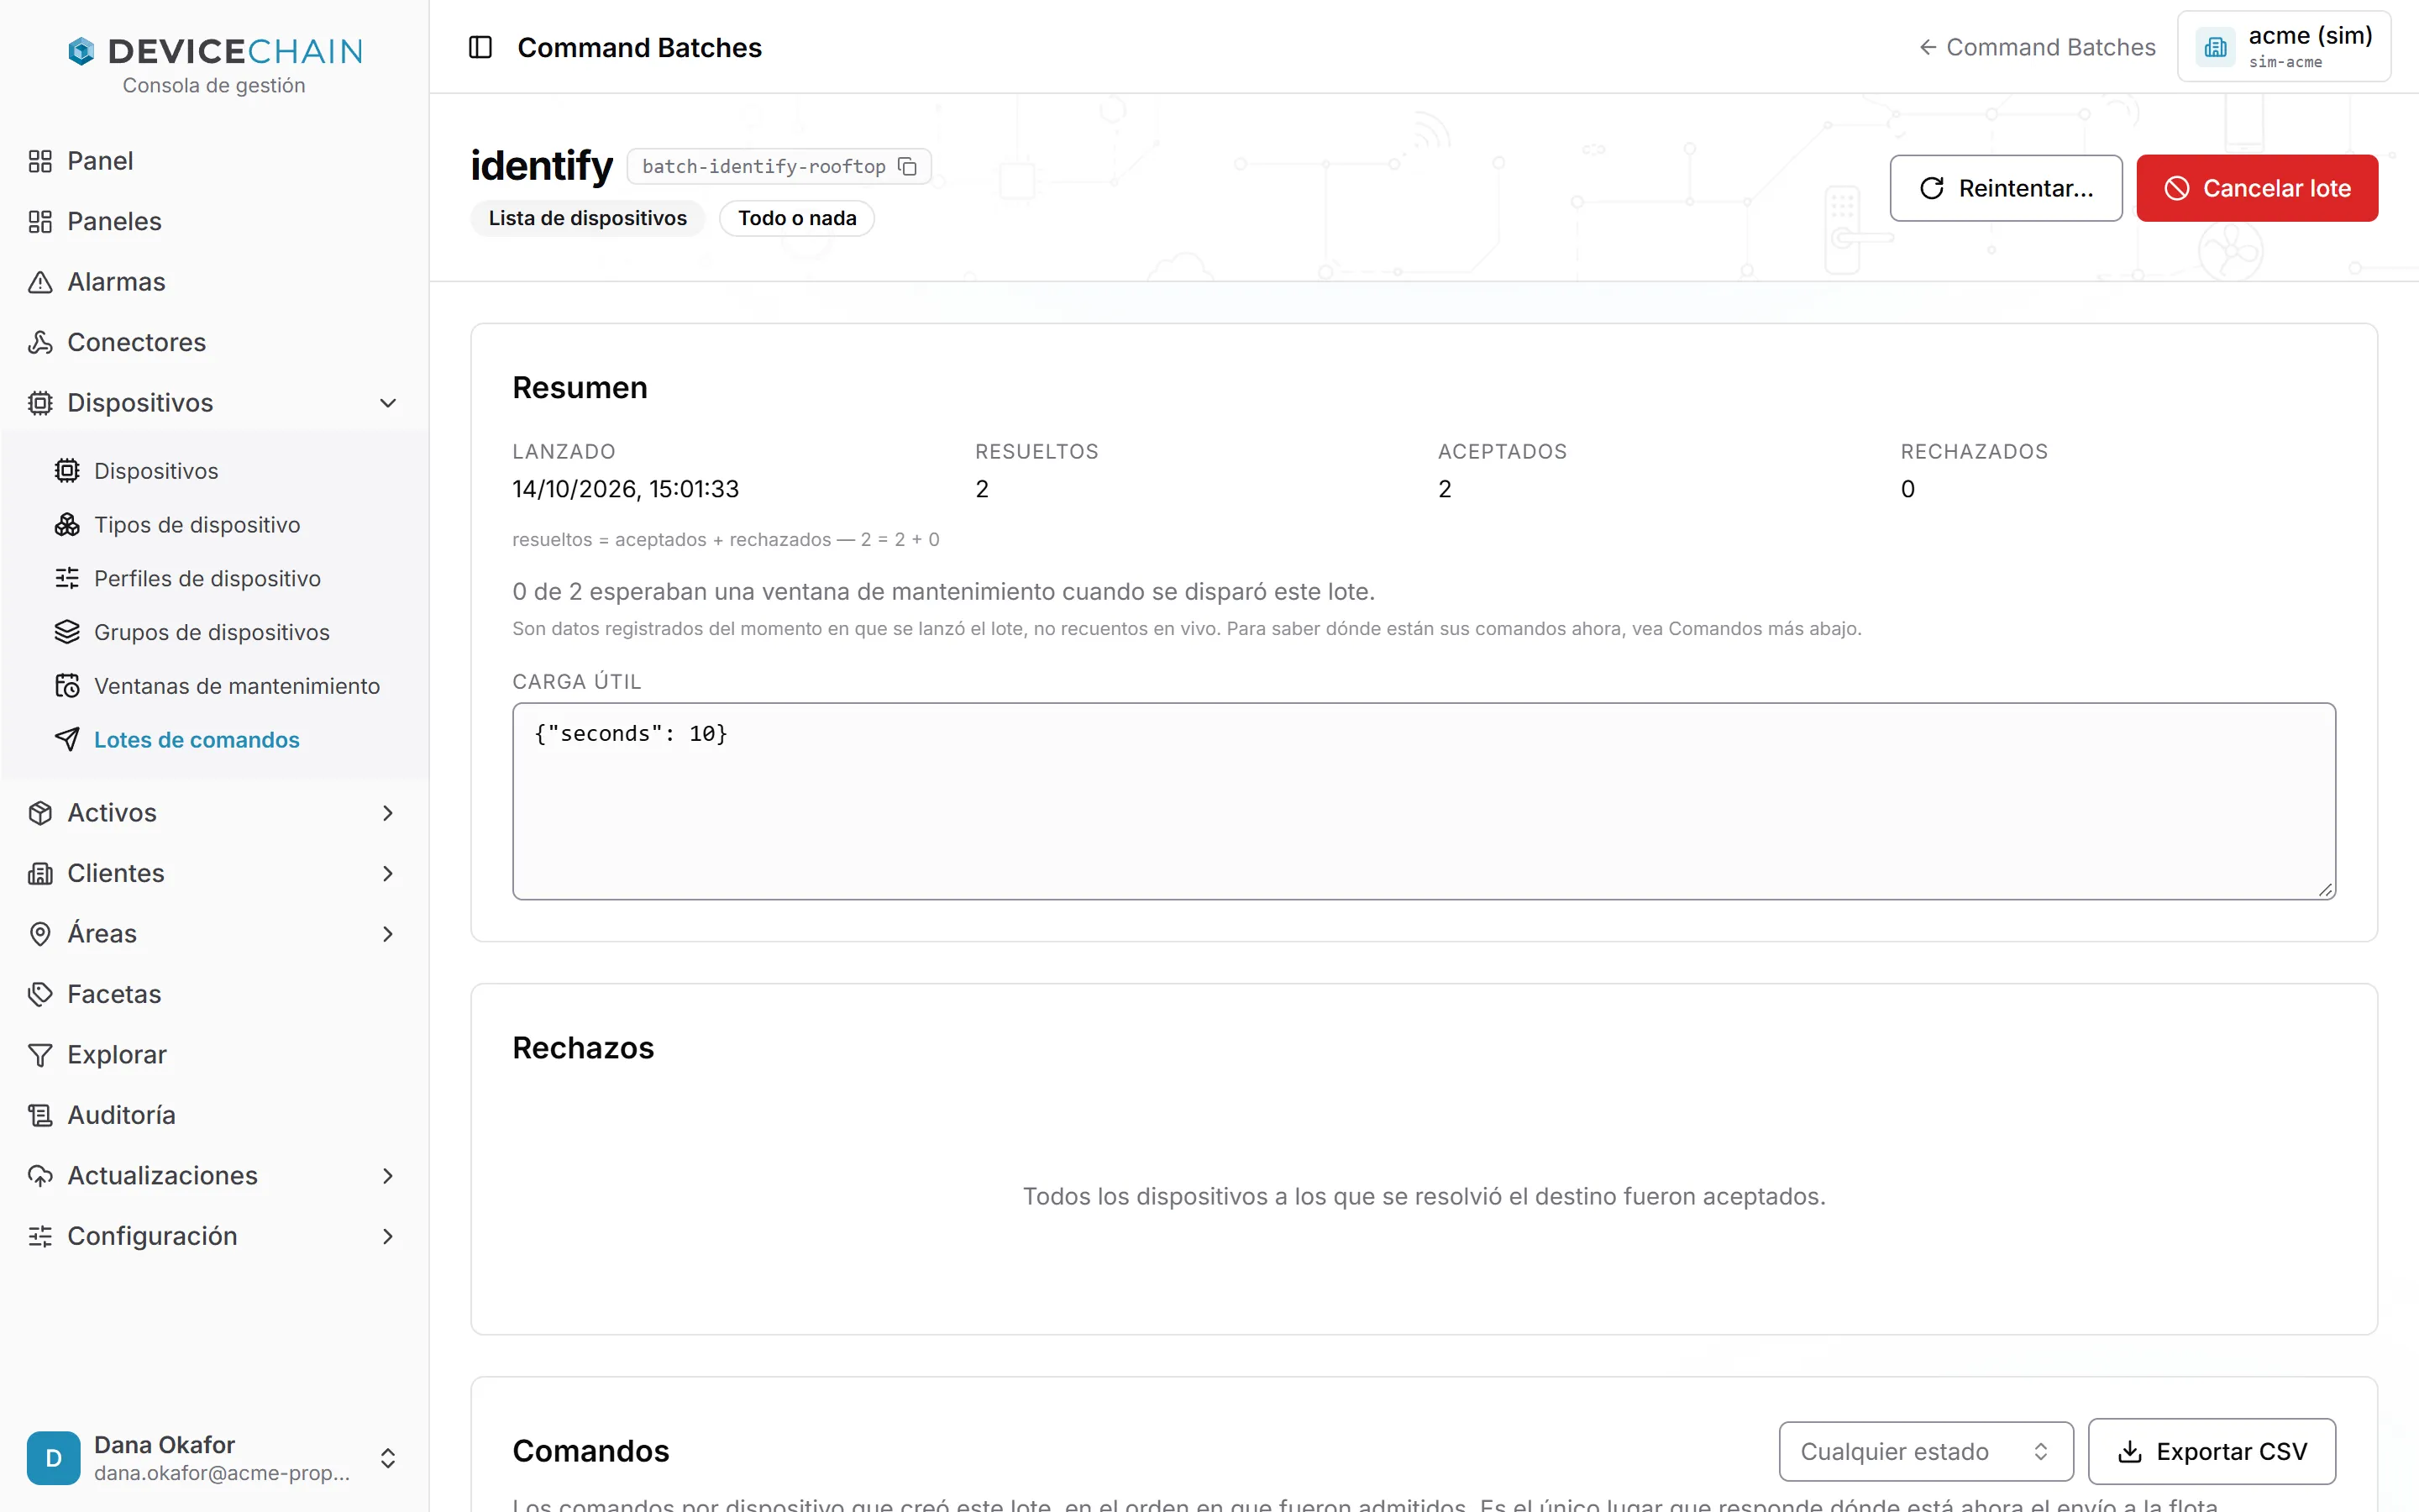Toggle the sidebar panel icon
2419x1512 pixels.
480,47
